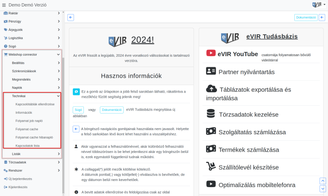This screenshot has width=328, height=196.
Task: Click Dokumentáció button beside eVIR Tudásbázis text
Action: point(112,110)
